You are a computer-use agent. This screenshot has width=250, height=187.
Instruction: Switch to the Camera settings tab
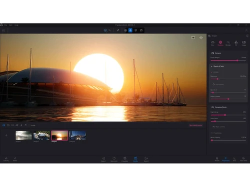220,43
